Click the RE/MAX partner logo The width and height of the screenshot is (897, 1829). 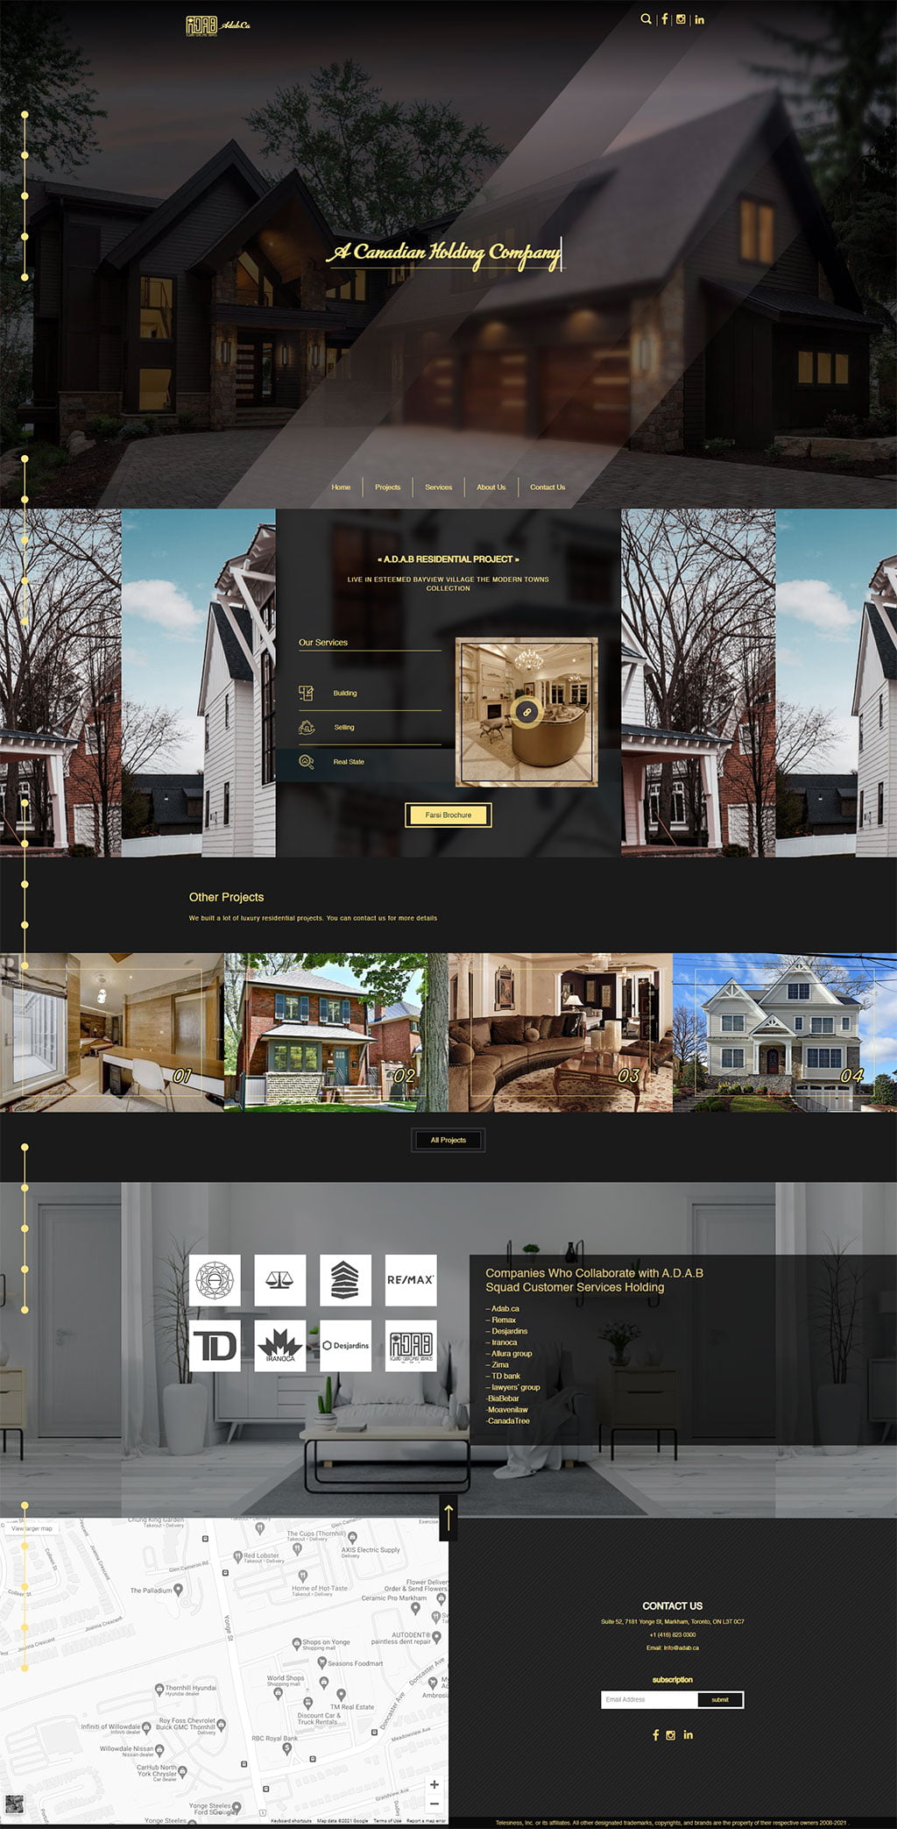pos(411,1280)
